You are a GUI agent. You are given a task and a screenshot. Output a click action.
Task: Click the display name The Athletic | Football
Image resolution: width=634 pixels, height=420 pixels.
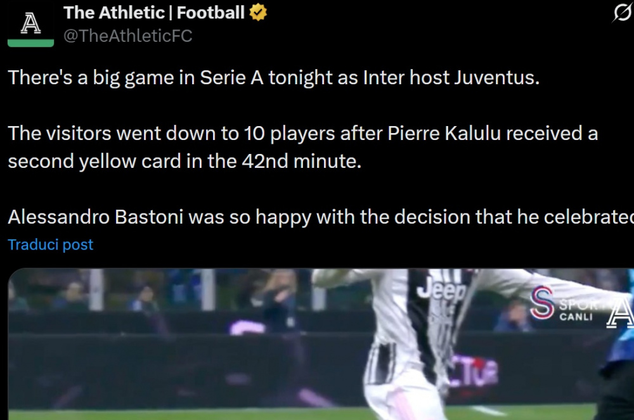[x=152, y=11]
